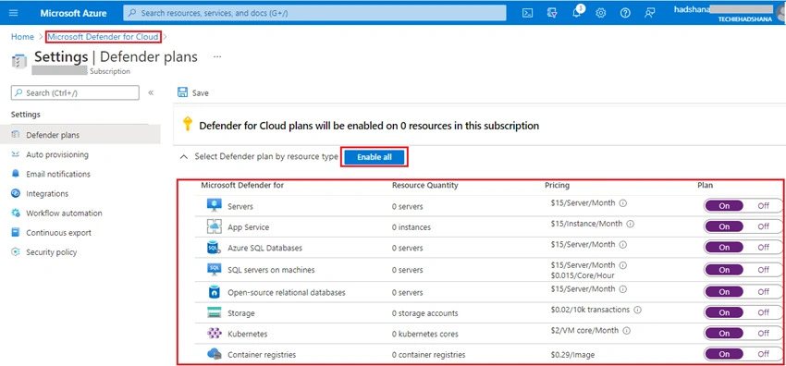This screenshot has width=786, height=366.
Task: Turn on the Servers plan toggle
Action: pos(724,205)
